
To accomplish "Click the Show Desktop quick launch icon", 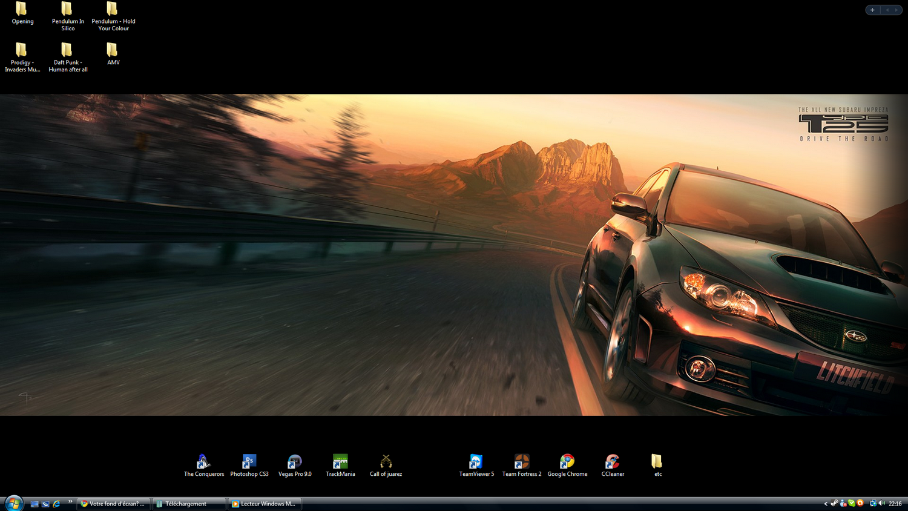I will 35,504.
